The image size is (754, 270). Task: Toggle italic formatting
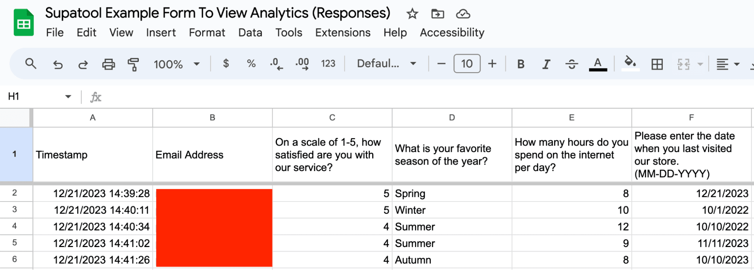pyautogui.click(x=546, y=64)
